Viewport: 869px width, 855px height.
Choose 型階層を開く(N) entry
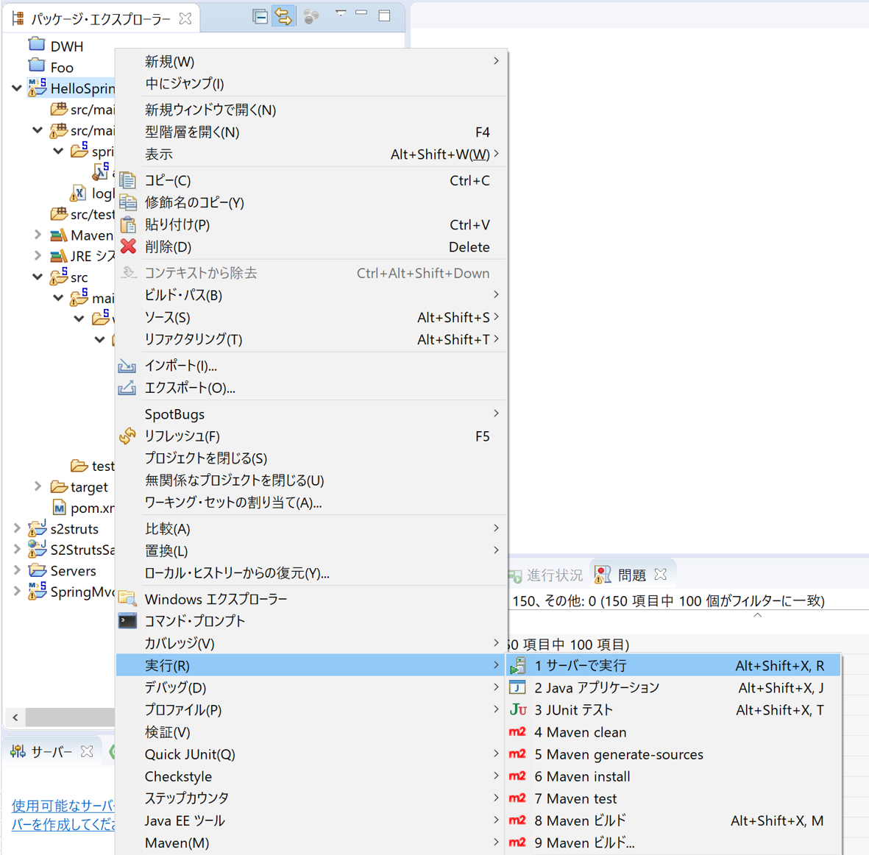coord(311,132)
